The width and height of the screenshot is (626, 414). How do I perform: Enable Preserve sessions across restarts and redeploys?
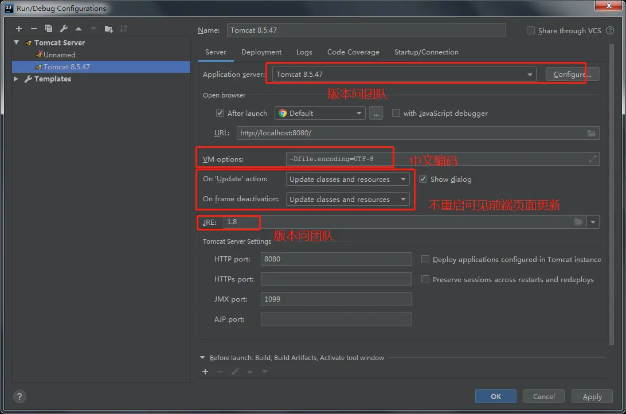425,279
